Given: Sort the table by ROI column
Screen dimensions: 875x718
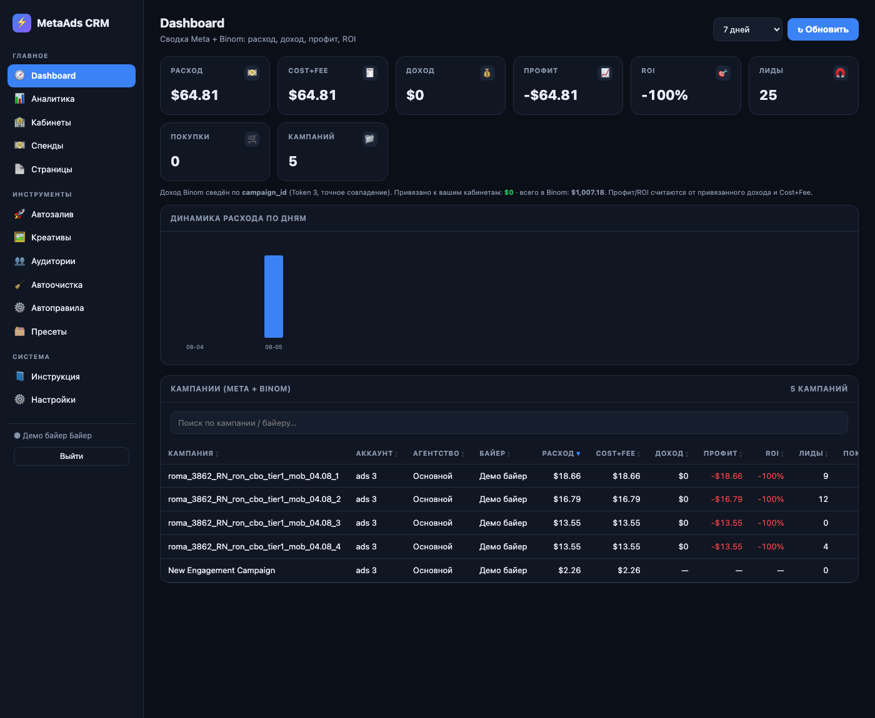Looking at the screenshot, I should click(x=775, y=453).
